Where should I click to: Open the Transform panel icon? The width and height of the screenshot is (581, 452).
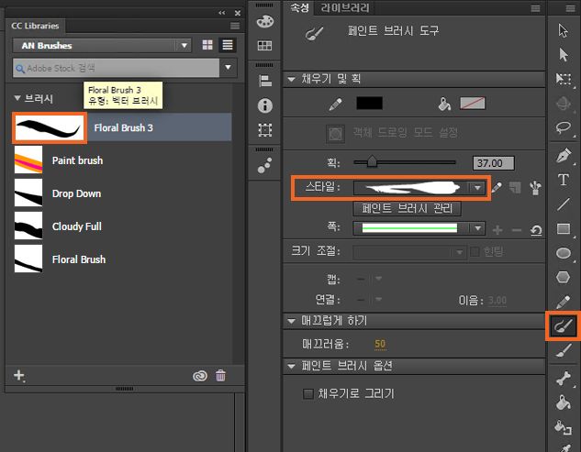265,130
